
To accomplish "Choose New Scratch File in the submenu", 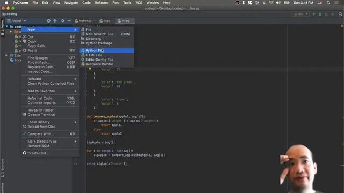I will [x=106, y=34].
